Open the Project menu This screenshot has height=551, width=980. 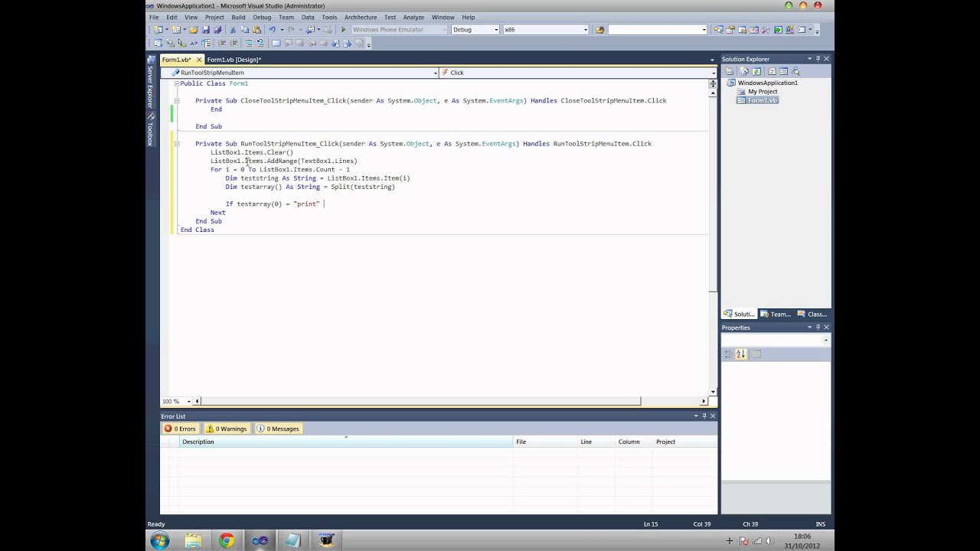pos(214,17)
